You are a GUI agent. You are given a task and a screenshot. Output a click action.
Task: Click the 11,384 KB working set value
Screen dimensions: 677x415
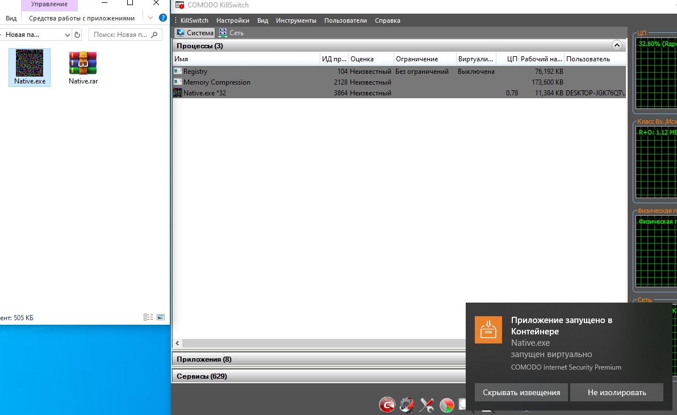pyautogui.click(x=549, y=93)
